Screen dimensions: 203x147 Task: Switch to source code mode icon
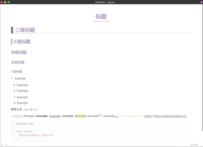[x=6, y=144]
